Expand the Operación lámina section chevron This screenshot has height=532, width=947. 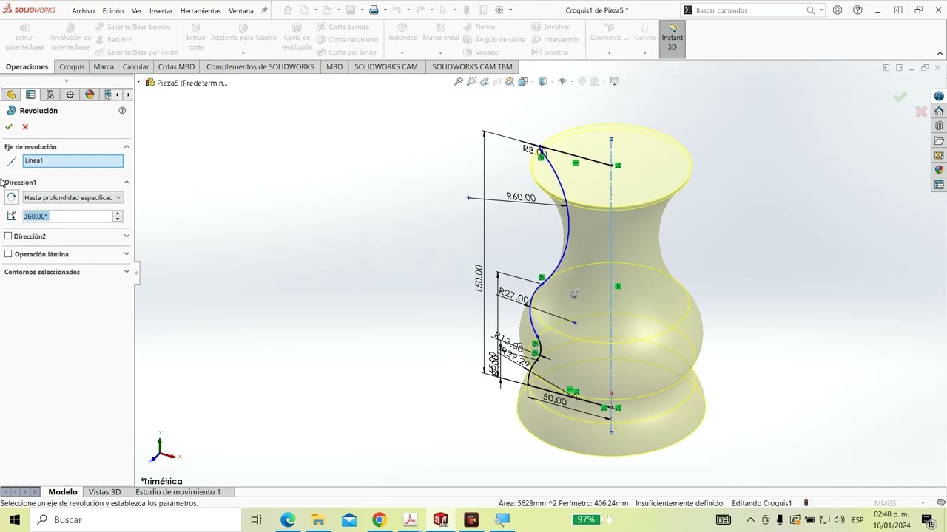click(x=127, y=254)
